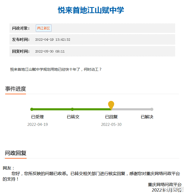Click the 重庆网络问政平台 signature
Screen dimensions: 187x196
[165, 185]
